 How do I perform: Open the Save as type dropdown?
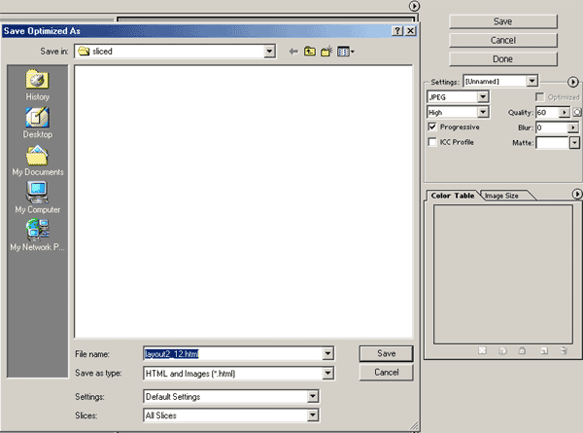(x=327, y=373)
